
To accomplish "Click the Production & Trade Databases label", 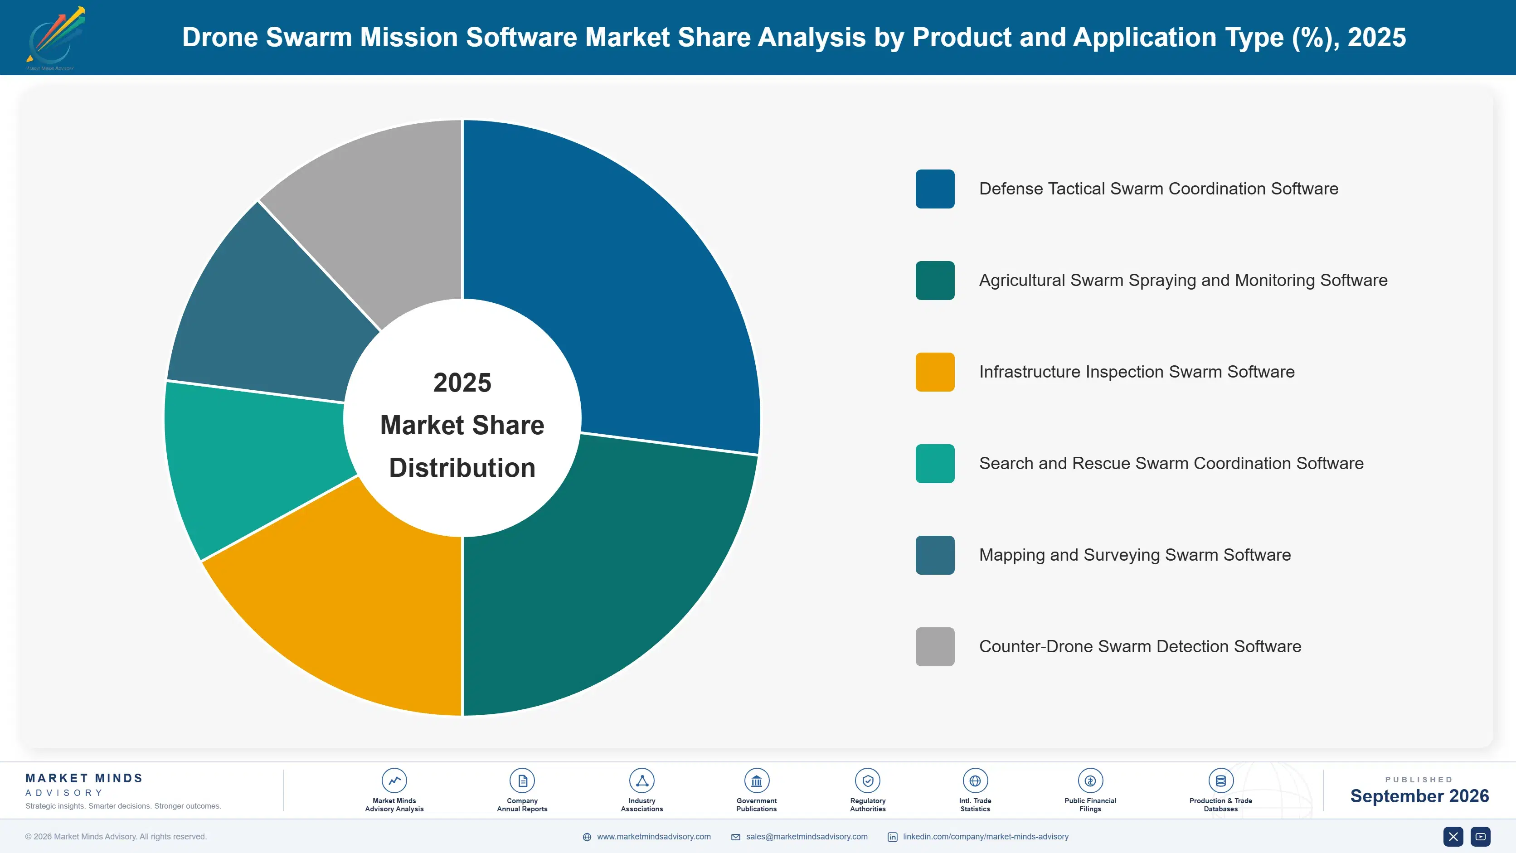I will [x=1220, y=805].
